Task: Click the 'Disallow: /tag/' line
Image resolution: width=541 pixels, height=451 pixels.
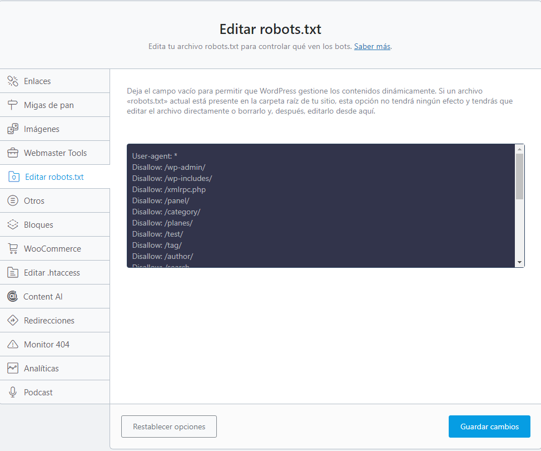Action: (157, 245)
